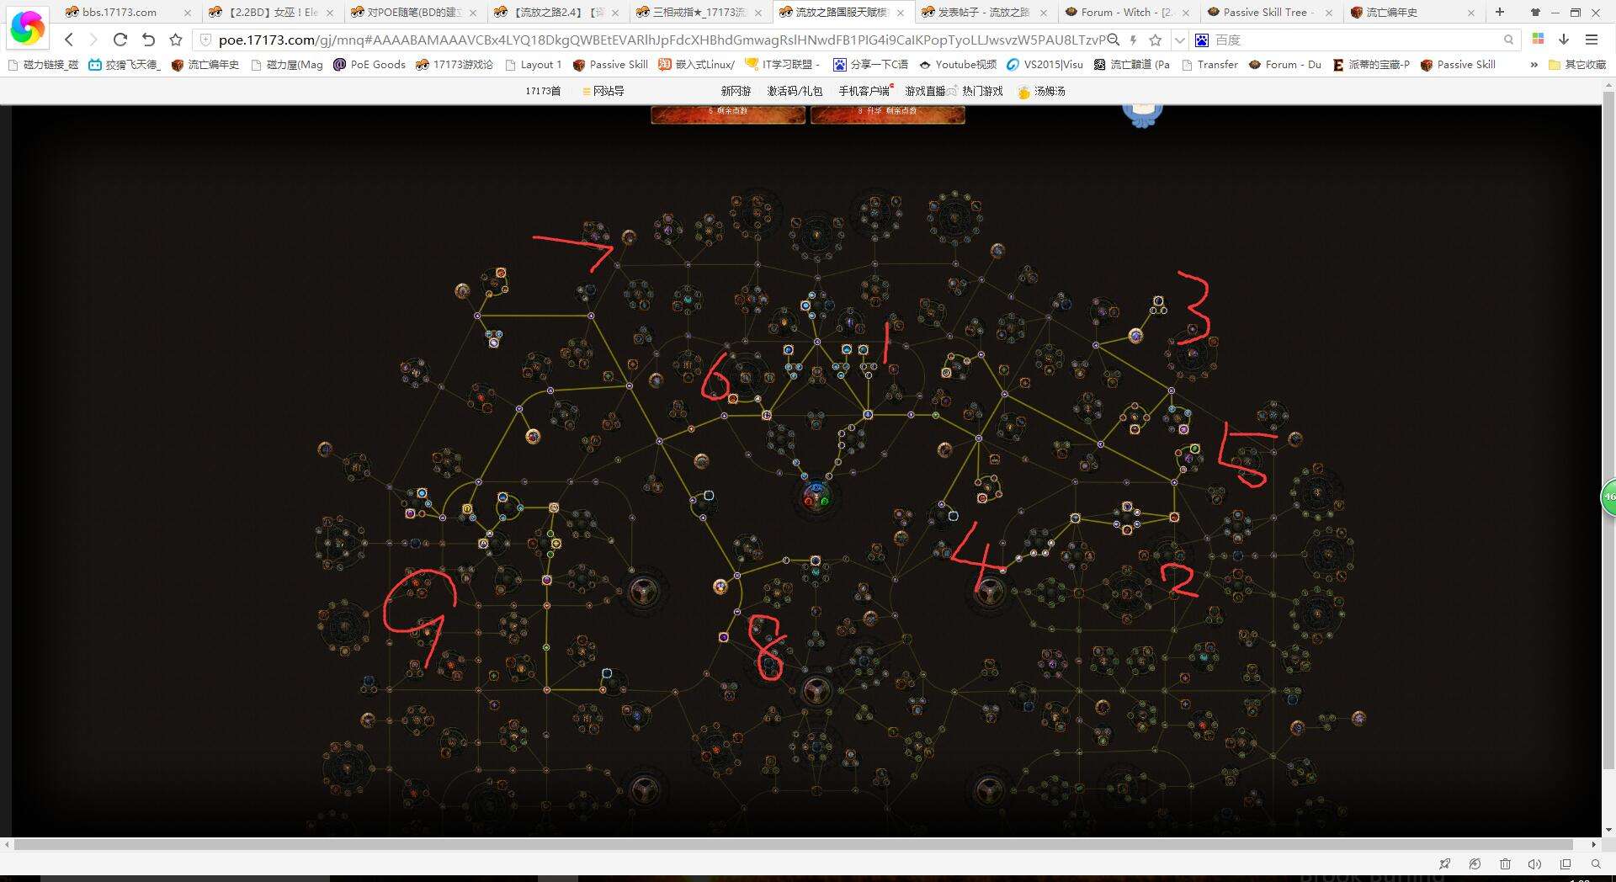
Task: Click the 17173首 site link
Action: click(543, 91)
